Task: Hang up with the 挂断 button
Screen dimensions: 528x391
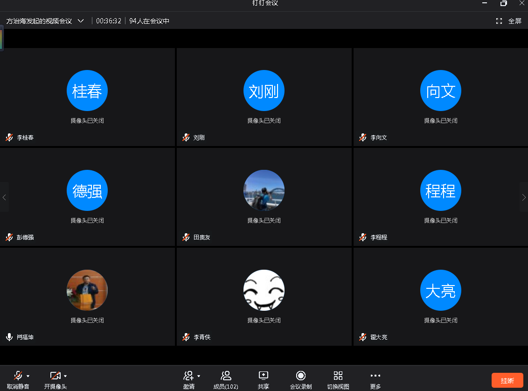Action: pos(507,380)
